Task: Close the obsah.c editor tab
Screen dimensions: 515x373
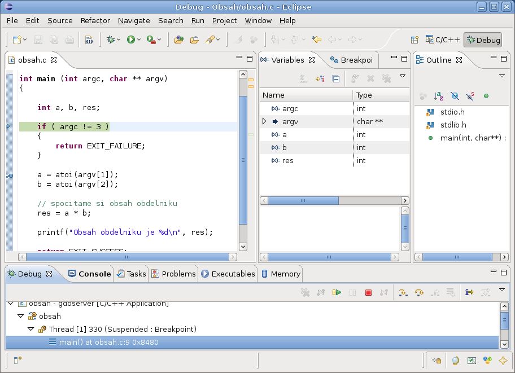Action: click(x=54, y=60)
